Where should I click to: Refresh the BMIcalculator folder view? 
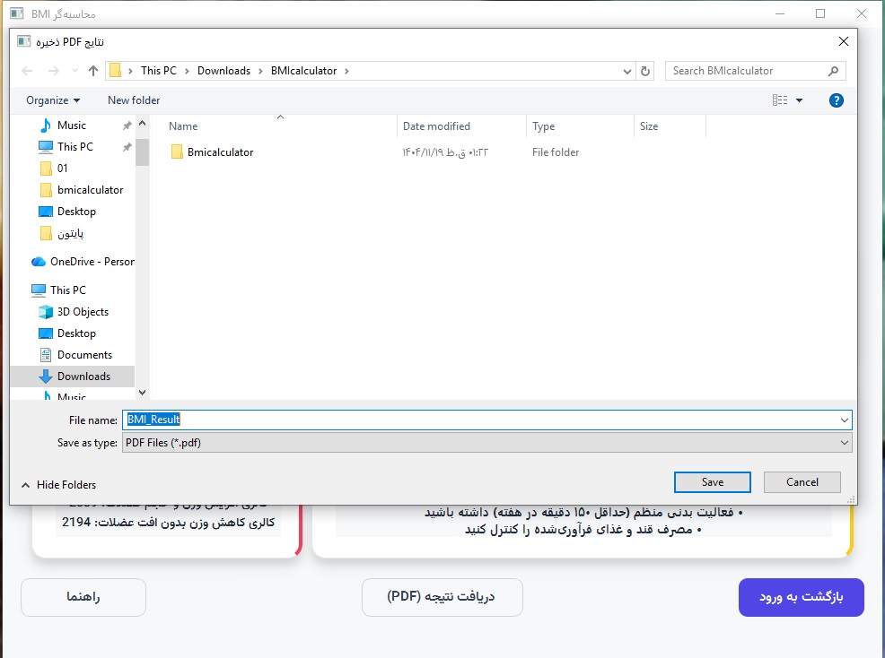pos(646,71)
